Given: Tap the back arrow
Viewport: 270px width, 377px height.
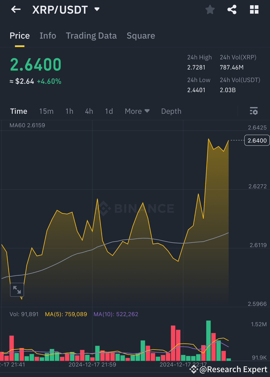Looking at the screenshot, I should coord(16,9).
